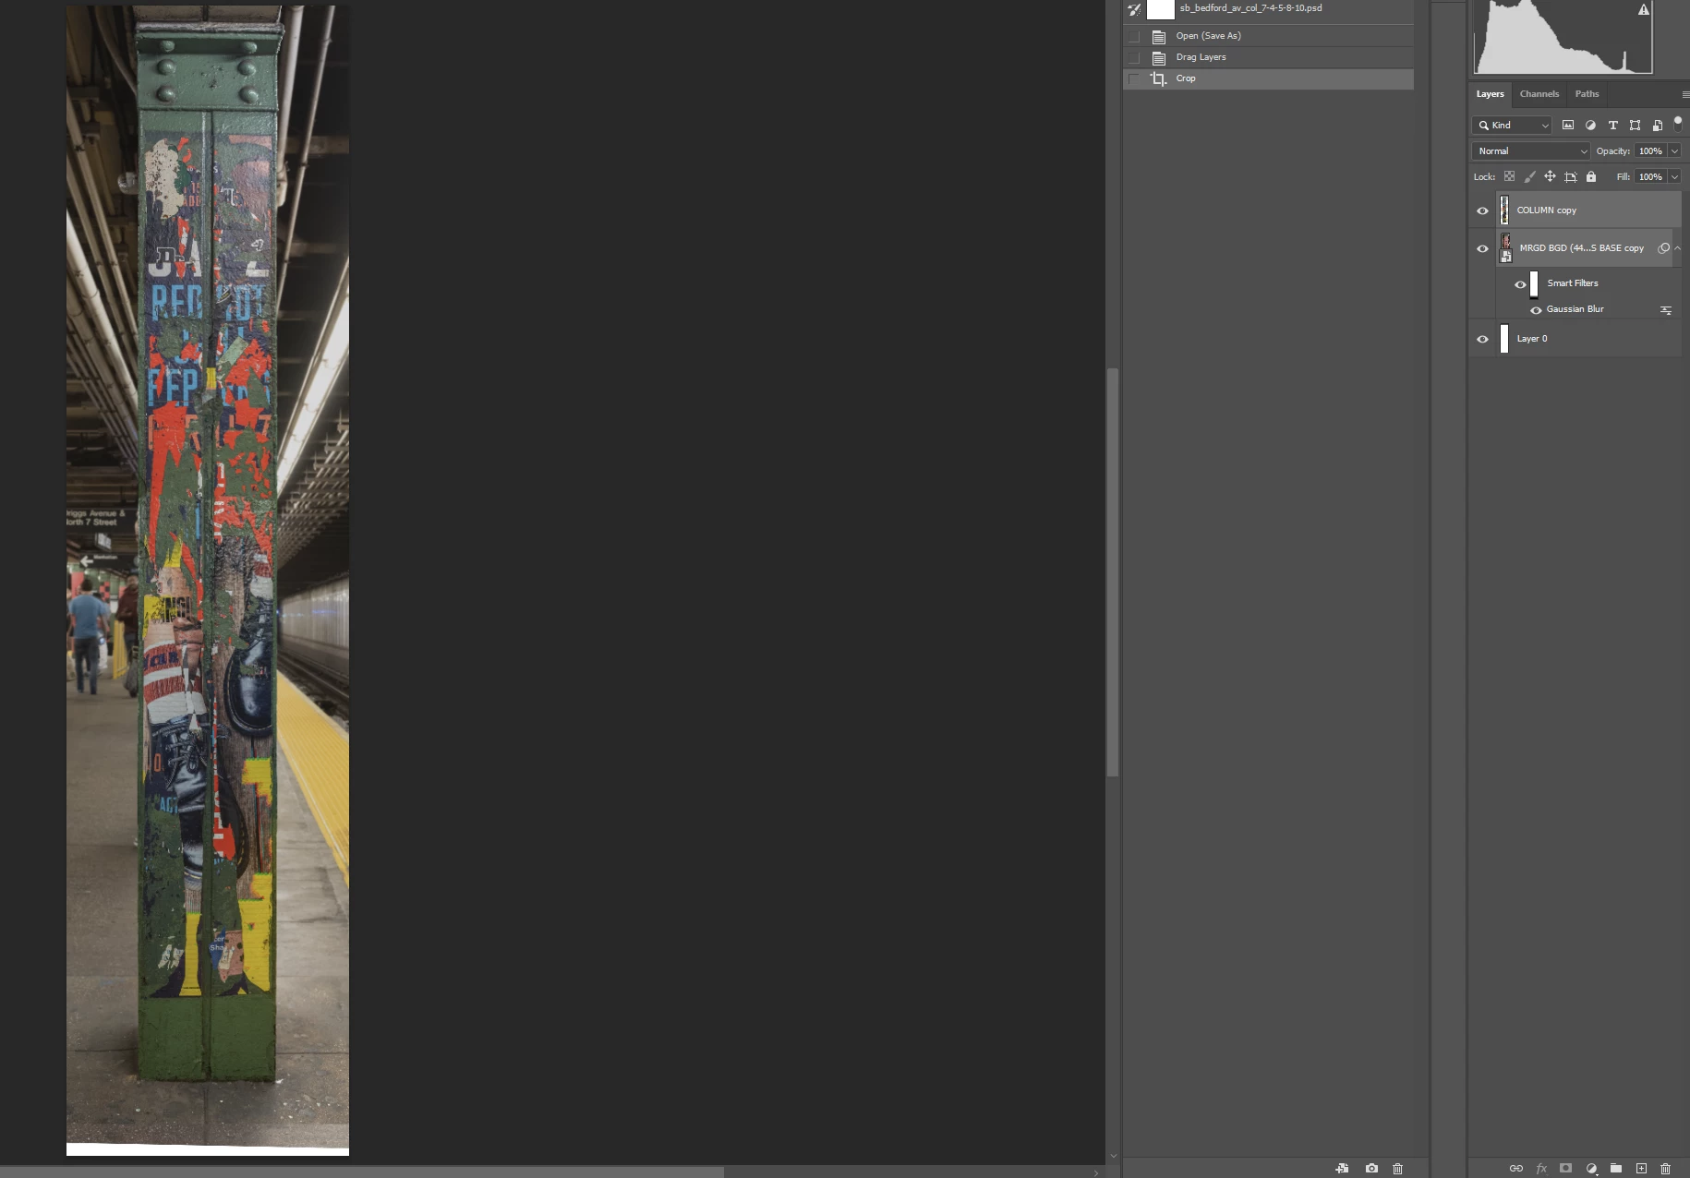
Task: Select the COLUMN copy layer
Action: [1588, 210]
